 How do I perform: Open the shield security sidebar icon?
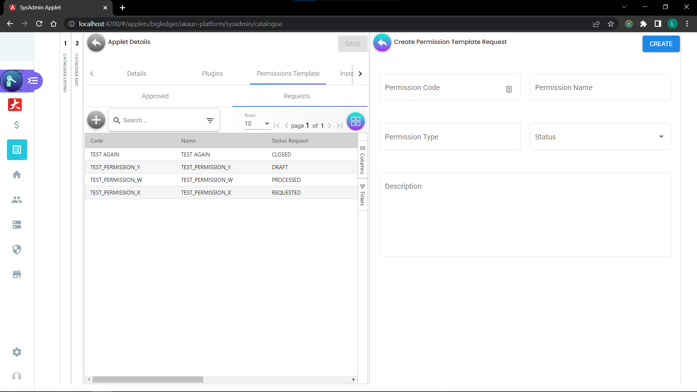(17, 249)
